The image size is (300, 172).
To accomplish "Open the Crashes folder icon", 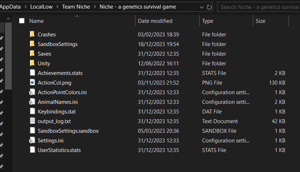I will click(32, 35).
